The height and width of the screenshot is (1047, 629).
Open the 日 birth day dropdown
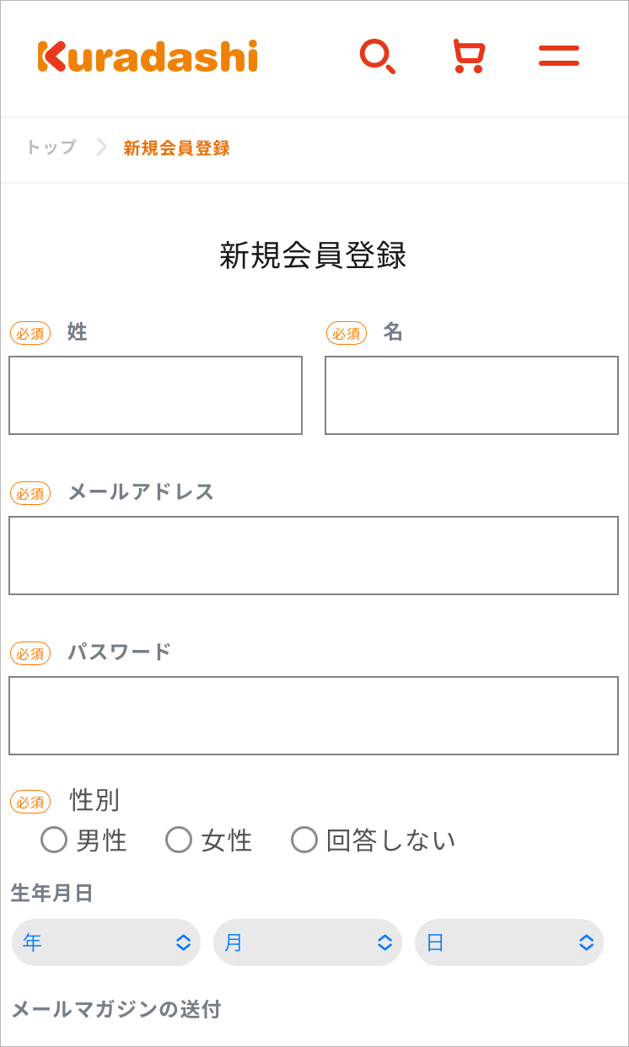509,942
